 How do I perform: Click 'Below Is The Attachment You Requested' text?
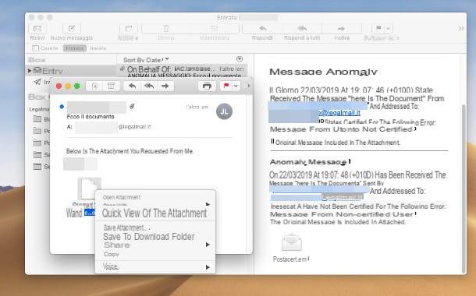130,151
